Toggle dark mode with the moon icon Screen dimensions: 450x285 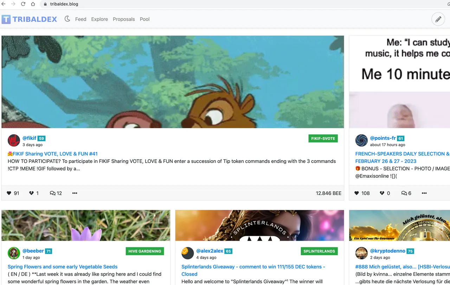(x=67, y=19)
